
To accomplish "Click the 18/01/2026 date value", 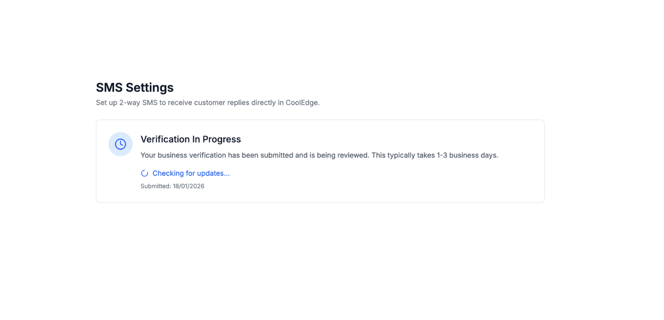I will click(x=189, y=186).
